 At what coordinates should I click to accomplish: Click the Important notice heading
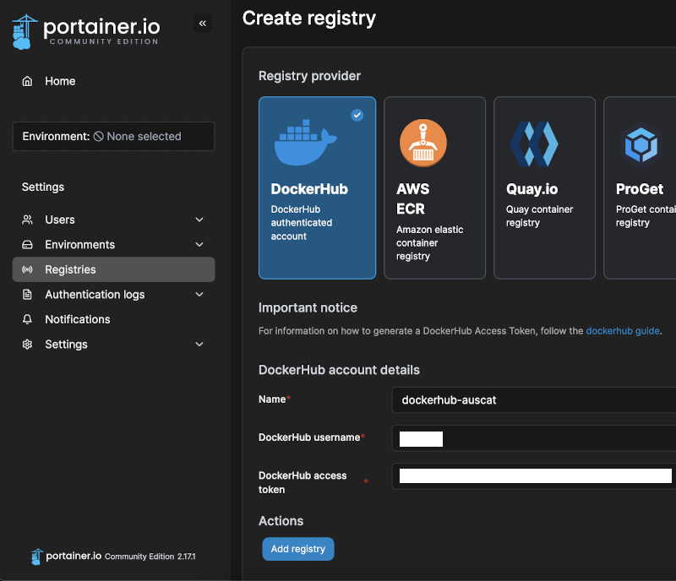308,307
